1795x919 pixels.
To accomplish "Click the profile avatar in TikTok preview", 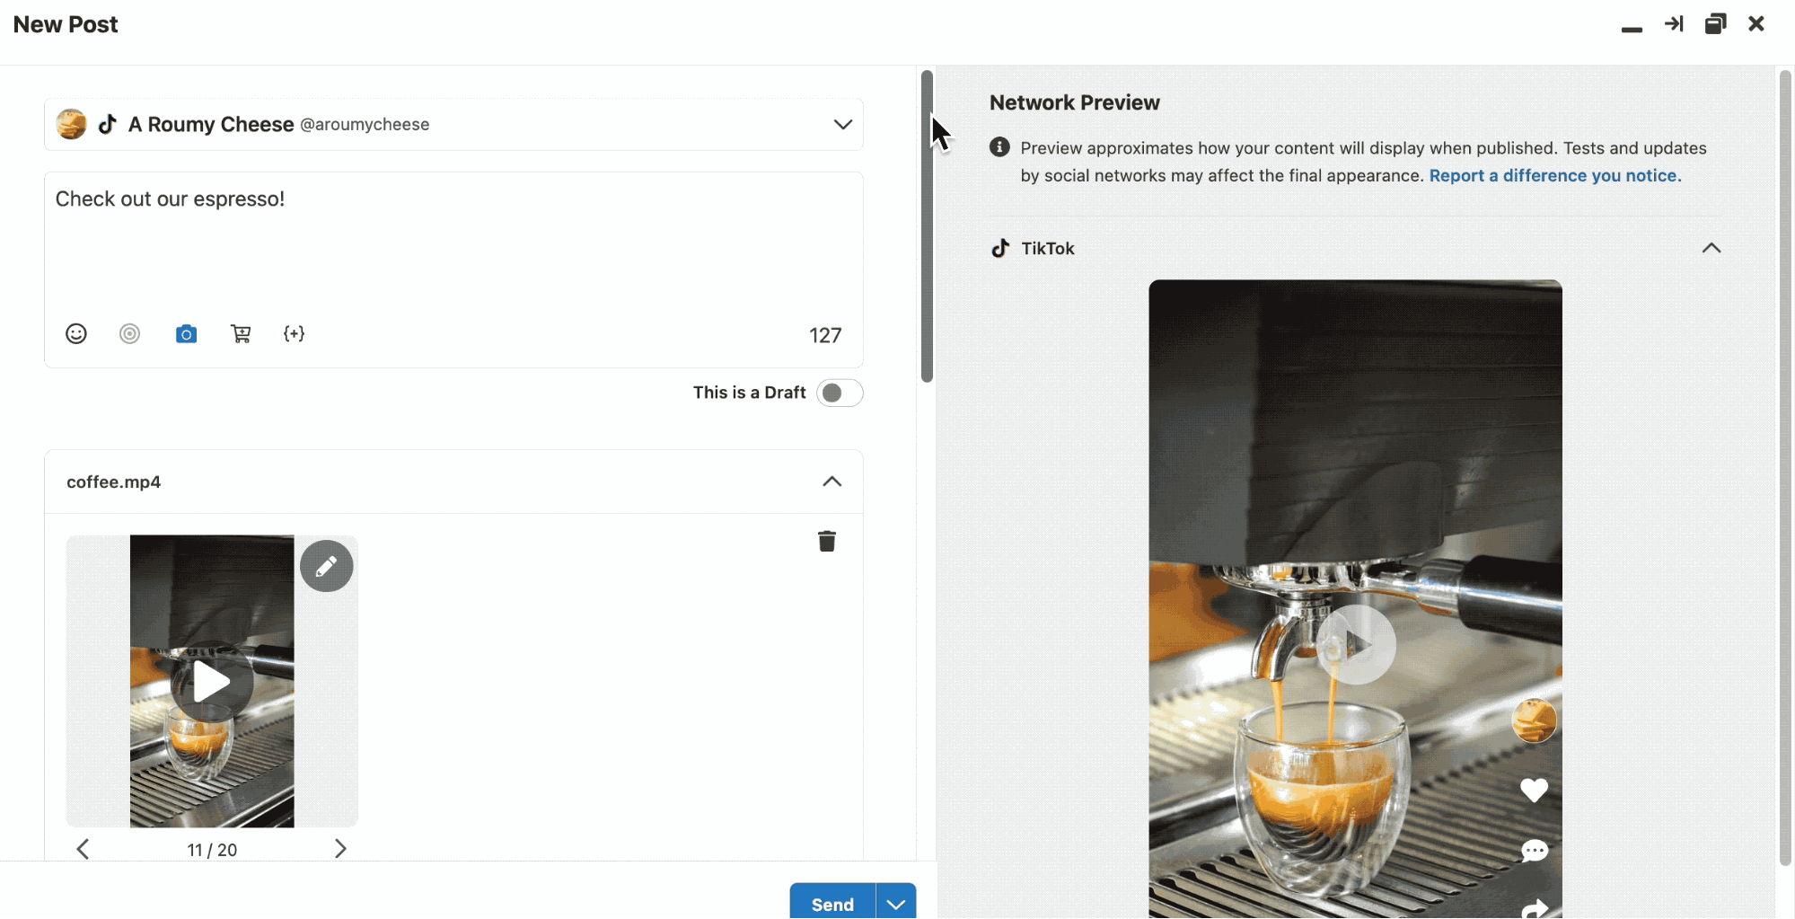I will (1534, 720).
